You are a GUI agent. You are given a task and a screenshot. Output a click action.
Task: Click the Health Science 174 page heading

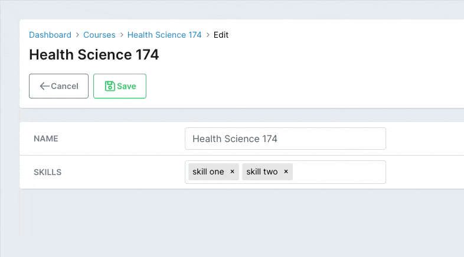(x=94, y=55)
